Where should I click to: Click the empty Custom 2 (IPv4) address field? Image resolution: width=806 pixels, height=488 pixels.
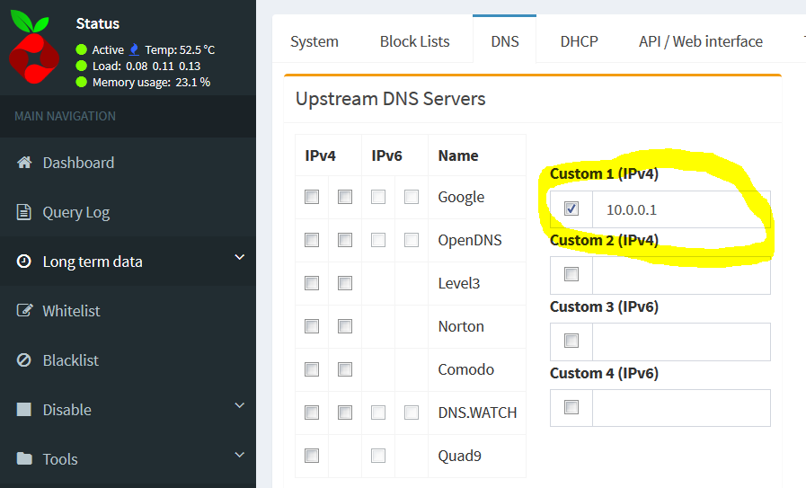681,275
